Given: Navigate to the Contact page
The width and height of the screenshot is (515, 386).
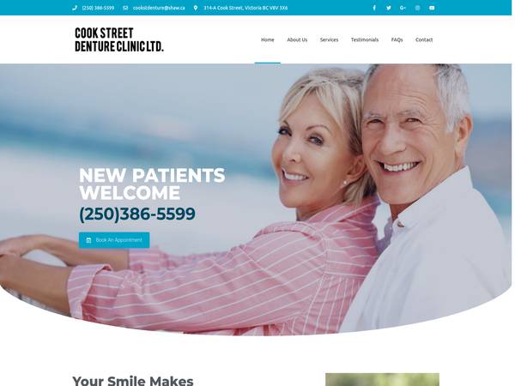Looking at the screenshot, I should point(424,39).
